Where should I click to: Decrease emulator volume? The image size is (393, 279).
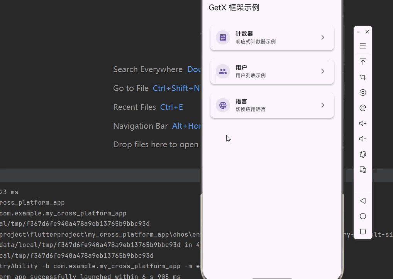(x=363, y=139)
